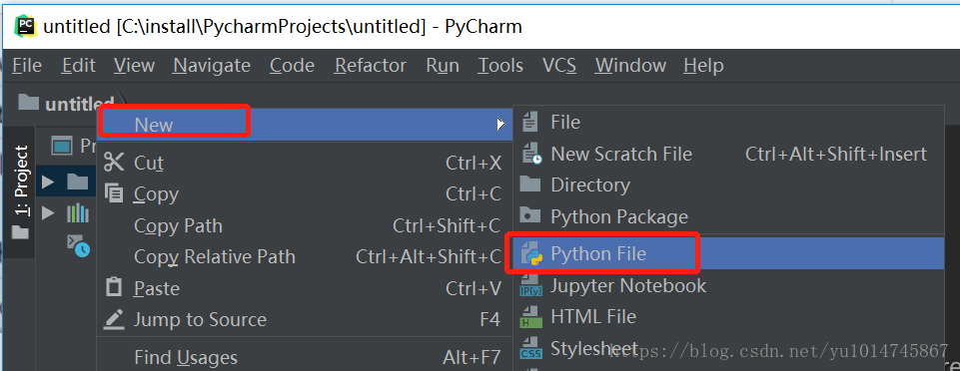Open the Tools menu
The width and height of the screenshot is (960, 371).
coord(500,66)
